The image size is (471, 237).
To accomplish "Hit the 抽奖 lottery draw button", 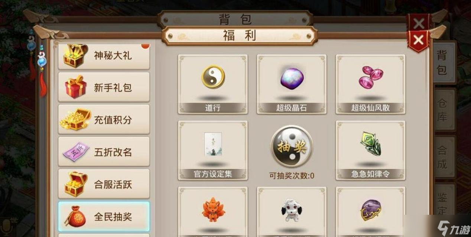I will coord(292,147).
